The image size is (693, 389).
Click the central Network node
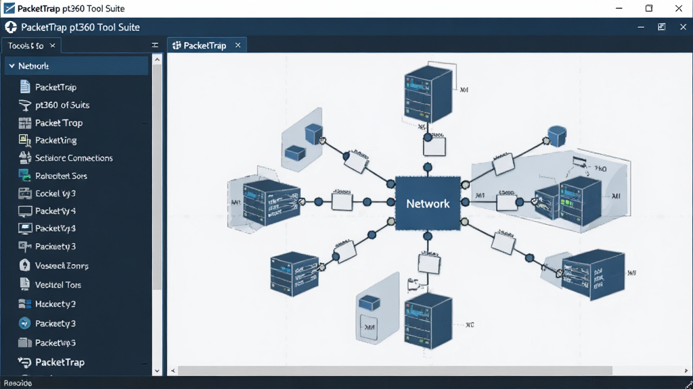click(x=428, y=203)
